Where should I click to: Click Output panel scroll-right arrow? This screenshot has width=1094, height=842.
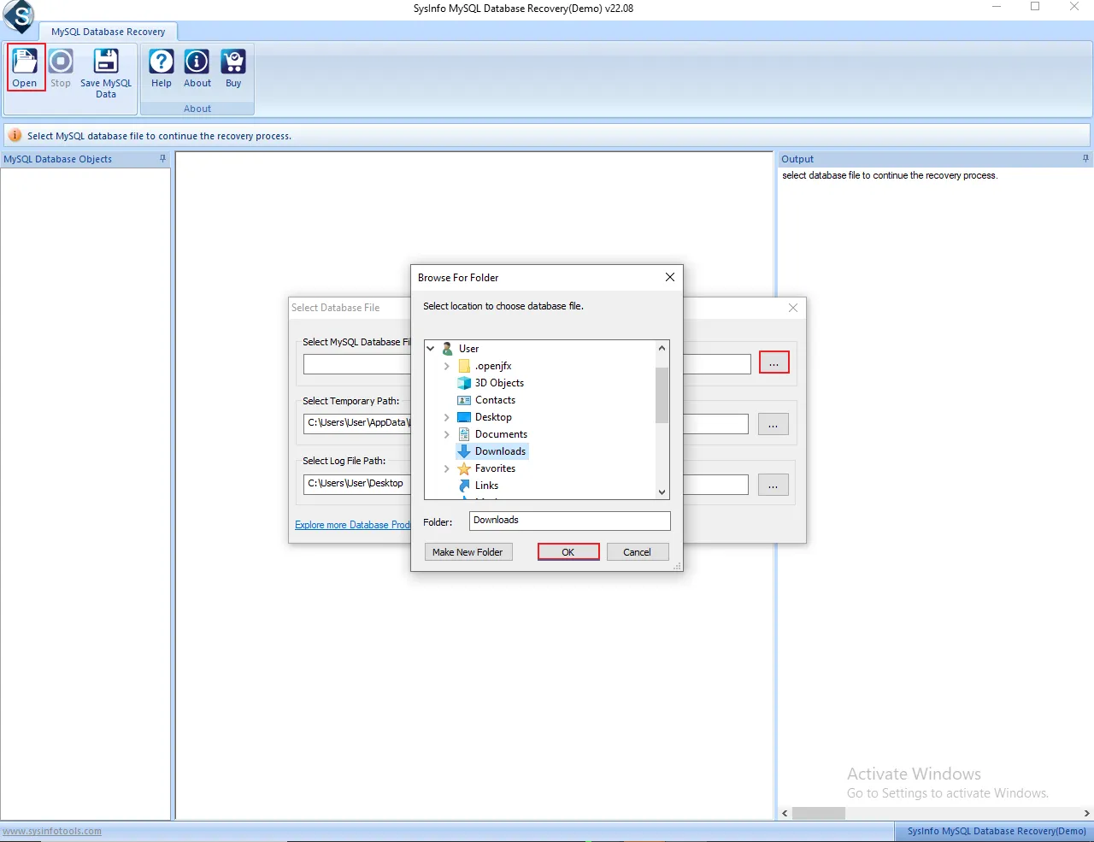click(1086, 814)
